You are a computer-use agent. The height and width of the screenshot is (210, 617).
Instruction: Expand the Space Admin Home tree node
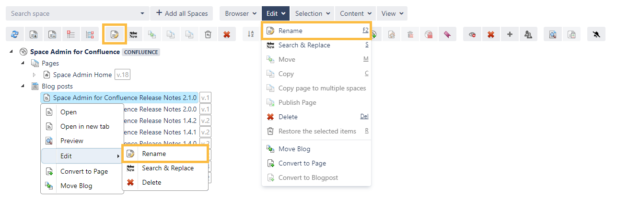pyautogui.click(x=34, y=75)
